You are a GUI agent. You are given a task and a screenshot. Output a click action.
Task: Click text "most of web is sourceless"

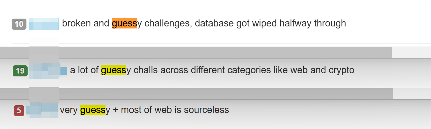(175, 110)
